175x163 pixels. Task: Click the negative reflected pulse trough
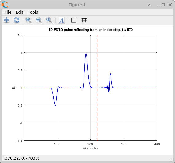55,105
